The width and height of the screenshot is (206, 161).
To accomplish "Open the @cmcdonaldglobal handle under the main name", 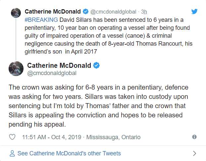I will click(x=52, y=73).
